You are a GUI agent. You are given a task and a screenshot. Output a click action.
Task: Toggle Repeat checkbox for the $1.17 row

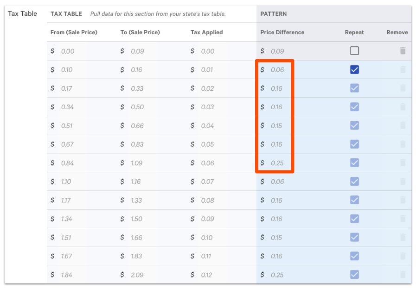coord(354,200)
